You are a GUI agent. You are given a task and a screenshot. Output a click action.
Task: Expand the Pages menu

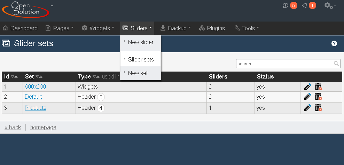[x=60, y=28]
